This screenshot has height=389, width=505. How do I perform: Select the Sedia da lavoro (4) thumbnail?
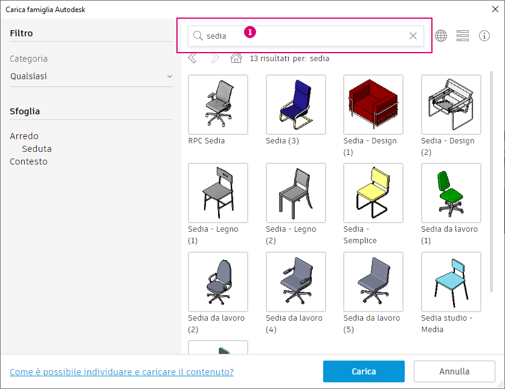295,282
